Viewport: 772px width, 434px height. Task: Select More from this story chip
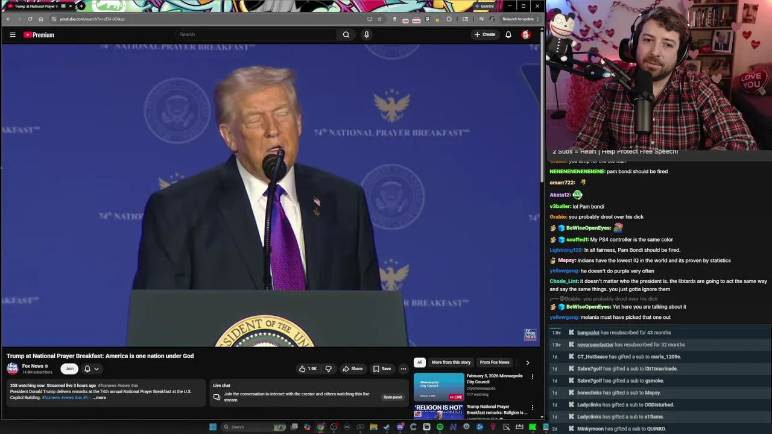(x=451, y=362)
